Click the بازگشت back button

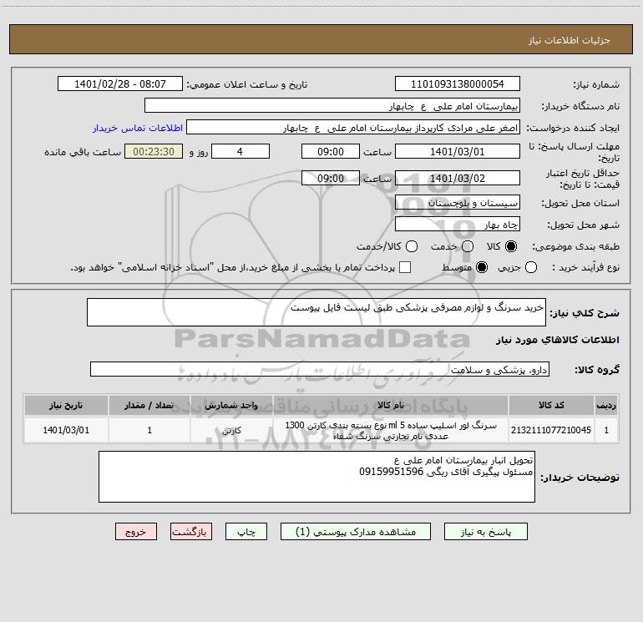click(191, 532)
